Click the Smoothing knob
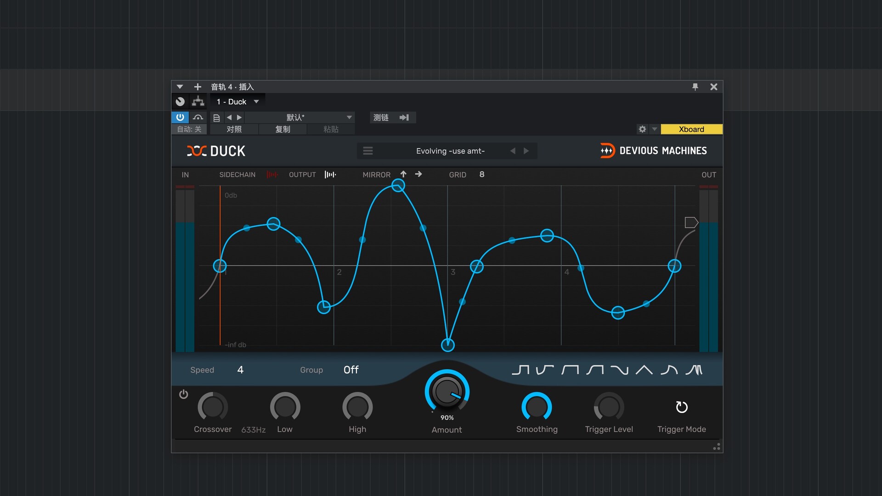Screen dimensions: 882x496 537,407
